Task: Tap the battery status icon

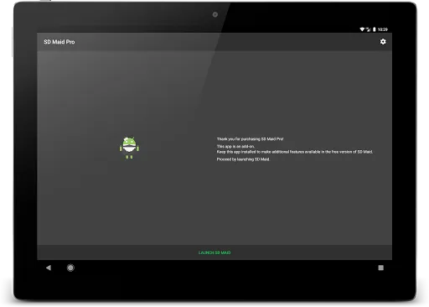Action: [375, 29]
